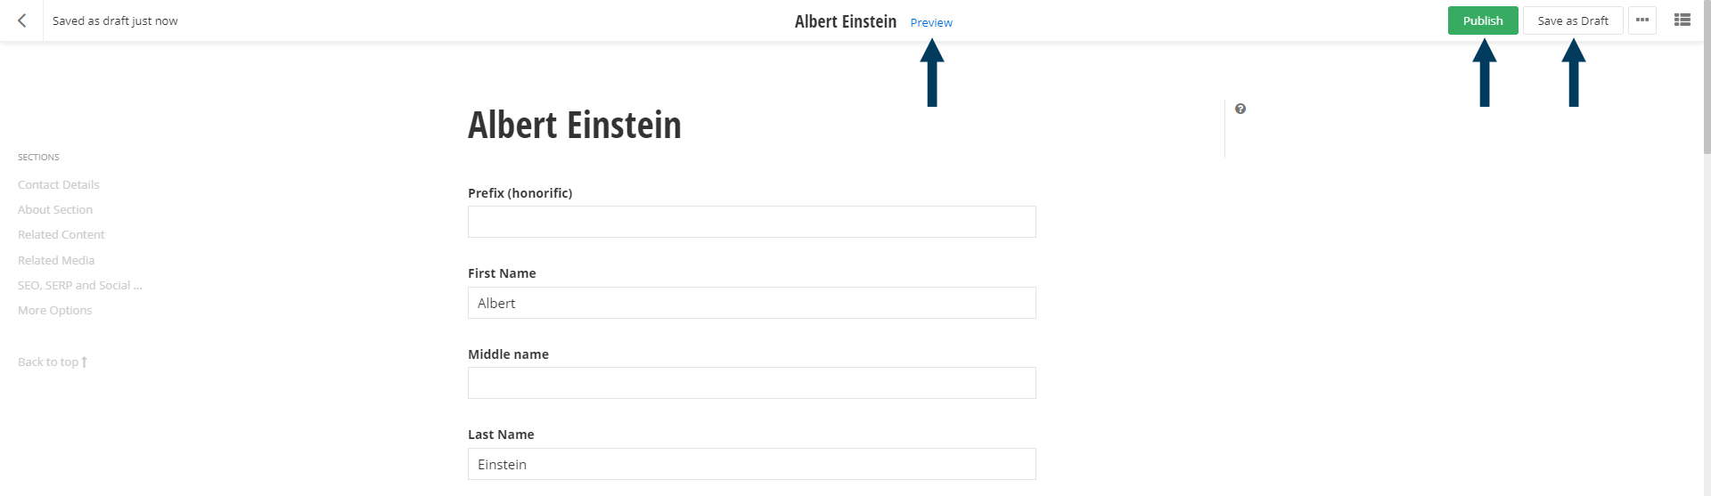The height and width of the screenshot is (496, 1711).
Task: Click the help question mark icon
Action: (1240, 109)
